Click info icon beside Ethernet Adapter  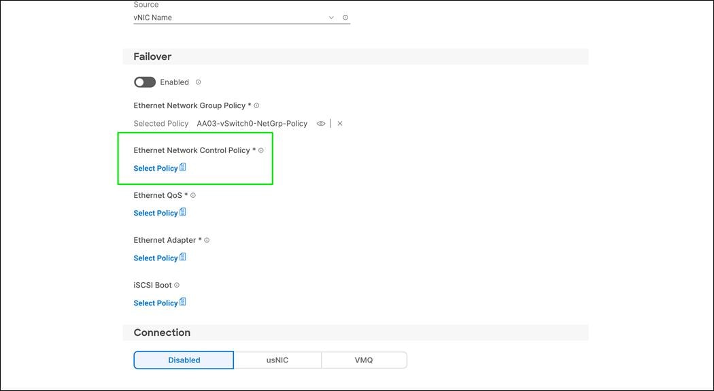point(207,240)
